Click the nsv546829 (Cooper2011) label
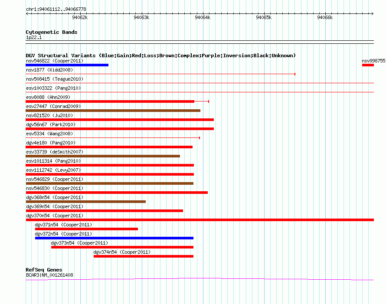The image size is (386, 304). tap(55, 179)
